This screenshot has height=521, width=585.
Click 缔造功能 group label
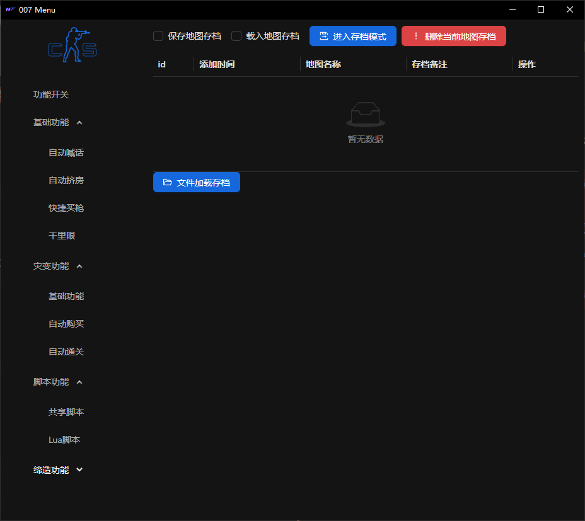[51, 470]
